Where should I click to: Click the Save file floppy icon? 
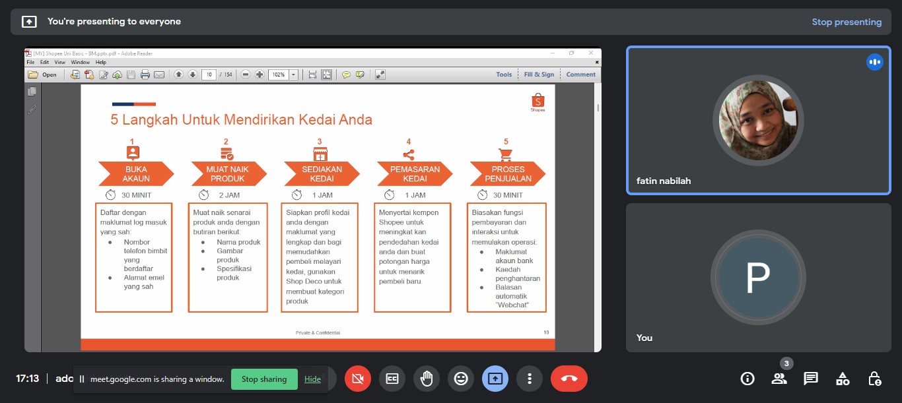tap(131, 75)
